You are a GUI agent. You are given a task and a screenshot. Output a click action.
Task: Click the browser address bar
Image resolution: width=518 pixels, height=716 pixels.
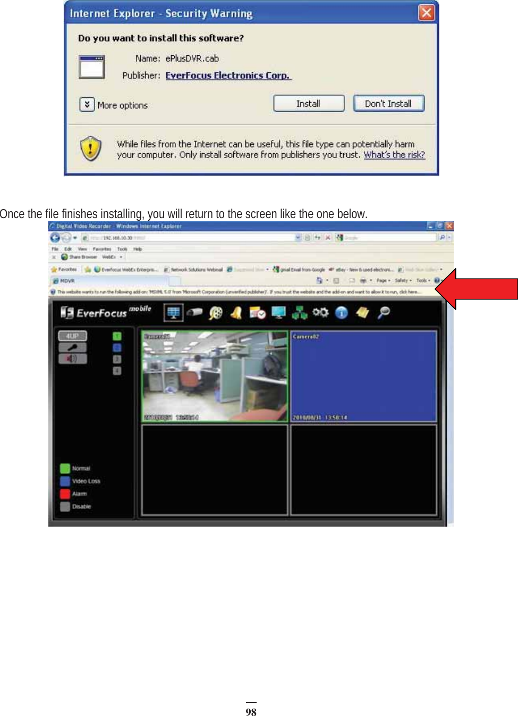[x=191, y=238]
